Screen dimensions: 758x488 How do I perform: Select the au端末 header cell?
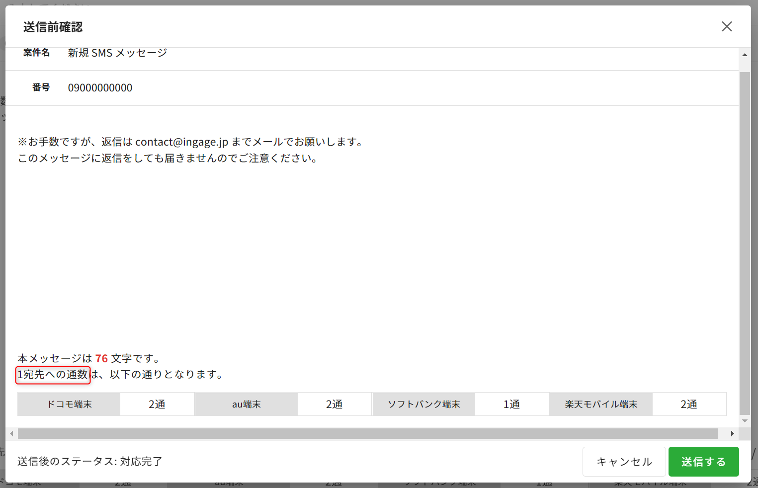247,405
